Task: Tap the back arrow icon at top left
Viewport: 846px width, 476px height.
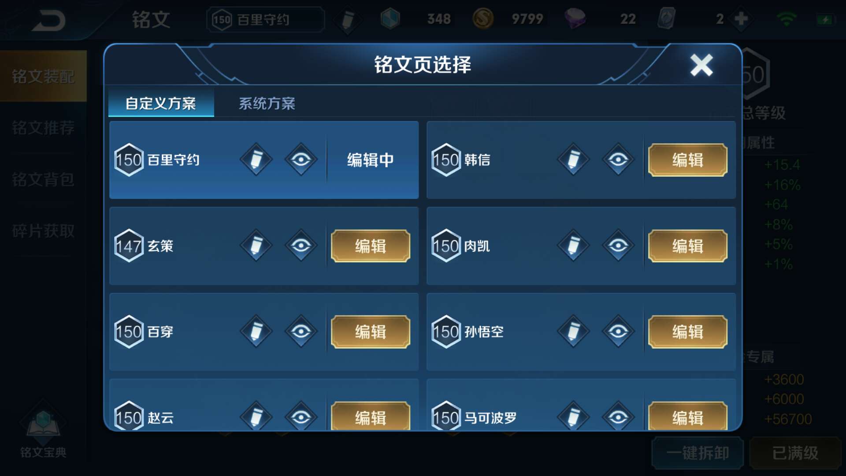Action: 48,20
